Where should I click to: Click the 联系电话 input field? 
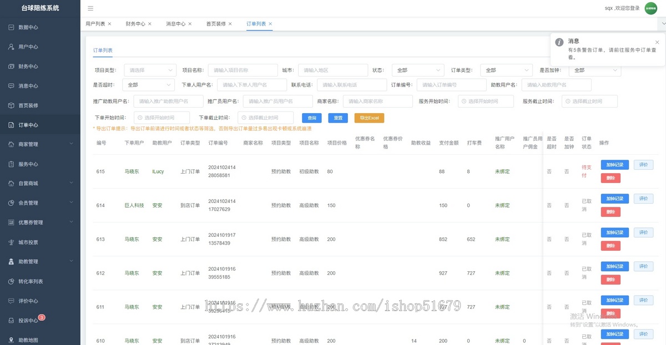[x=352, y=85]
